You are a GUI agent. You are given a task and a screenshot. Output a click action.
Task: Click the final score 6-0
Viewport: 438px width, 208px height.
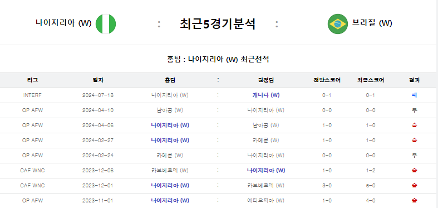tap(371, 186)
